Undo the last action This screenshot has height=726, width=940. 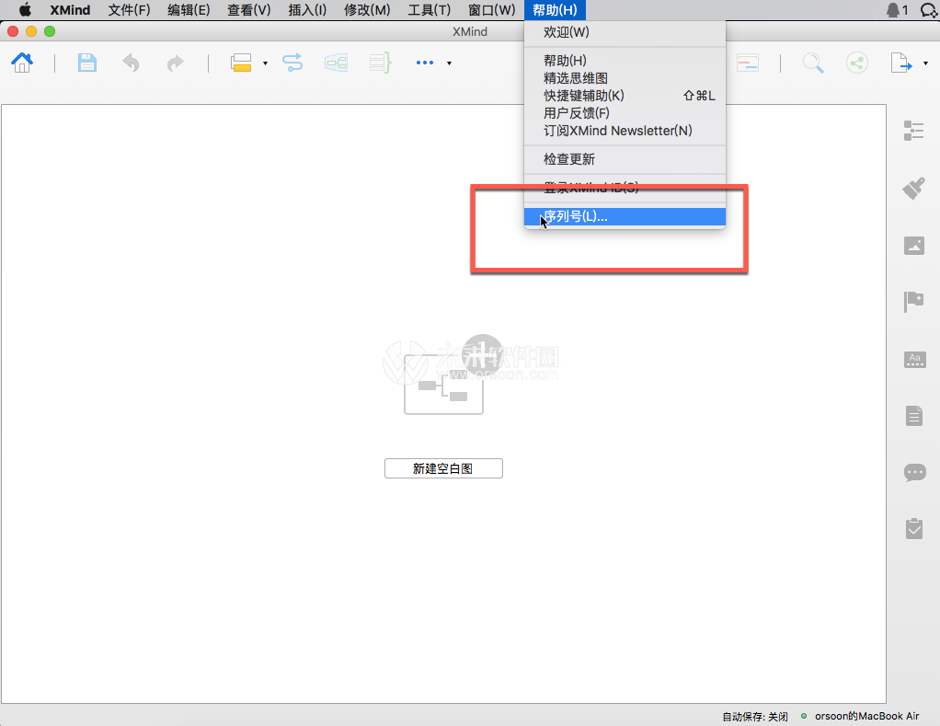(x=131, y=63)
